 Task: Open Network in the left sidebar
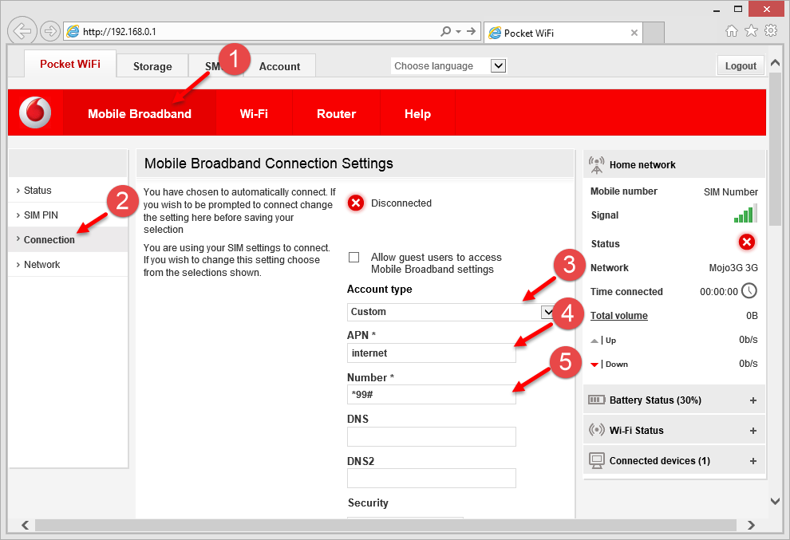coord(68,264)
